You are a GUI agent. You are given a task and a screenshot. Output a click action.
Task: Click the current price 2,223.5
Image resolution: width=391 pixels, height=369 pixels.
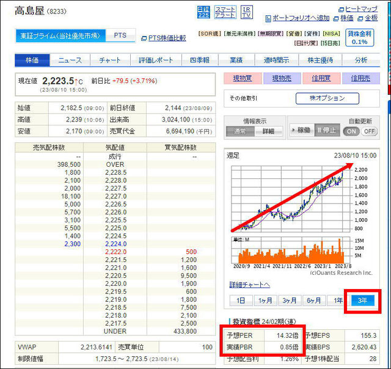coord(58,81)
